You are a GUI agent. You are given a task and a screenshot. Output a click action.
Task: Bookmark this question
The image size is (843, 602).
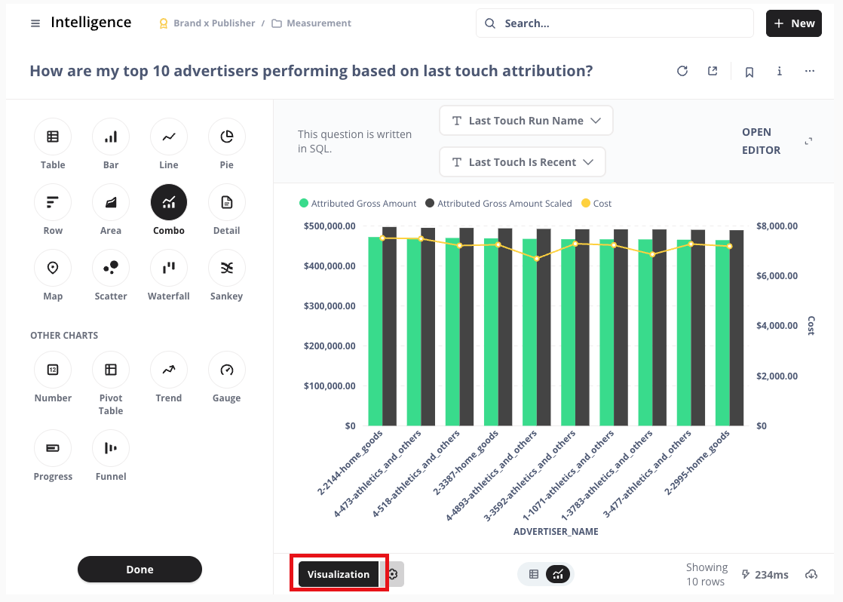click(x=750, y=72)
